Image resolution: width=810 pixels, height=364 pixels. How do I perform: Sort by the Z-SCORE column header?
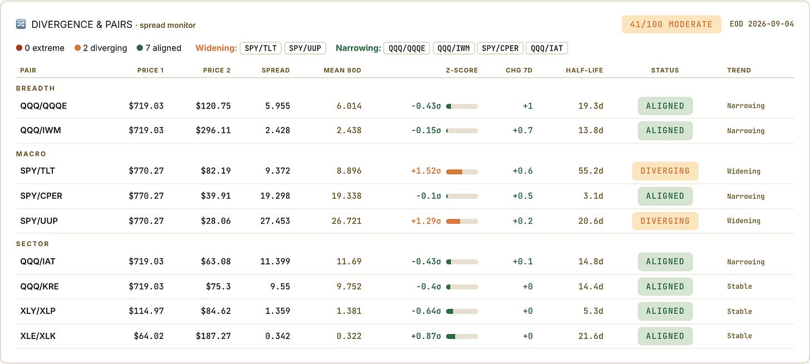pyautogui.click(x=462, y=70)
